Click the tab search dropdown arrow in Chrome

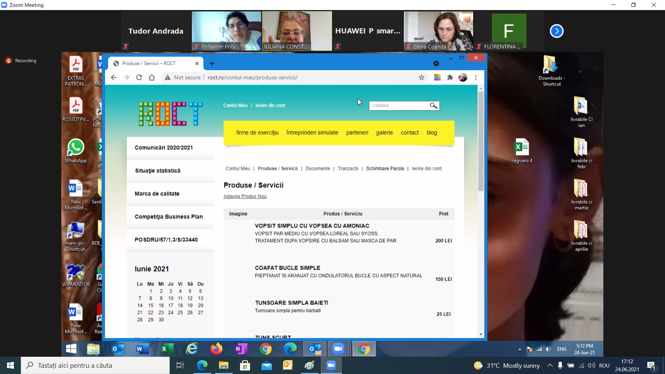click(x=436, y=63)
